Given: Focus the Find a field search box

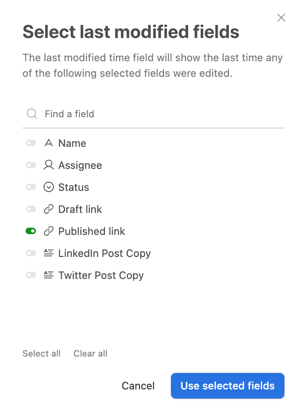Looking at the screenshot, I should (153, 114).
